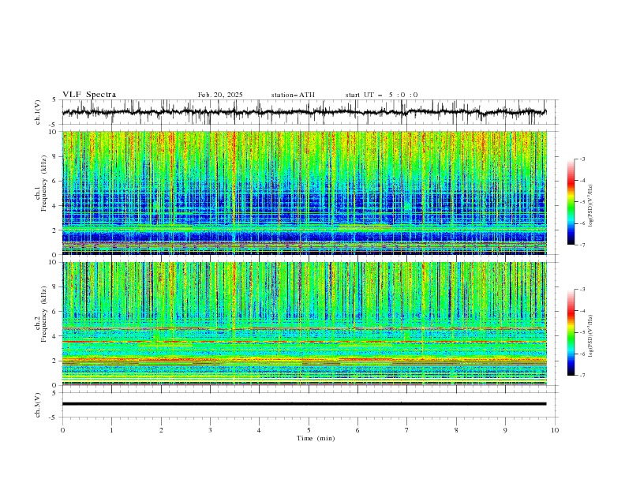Click the ch.2 spectrogram plot area
Image resolution: width=625 pixels, height=483 pixels.
pyautogui.click(x=304, y=324)
